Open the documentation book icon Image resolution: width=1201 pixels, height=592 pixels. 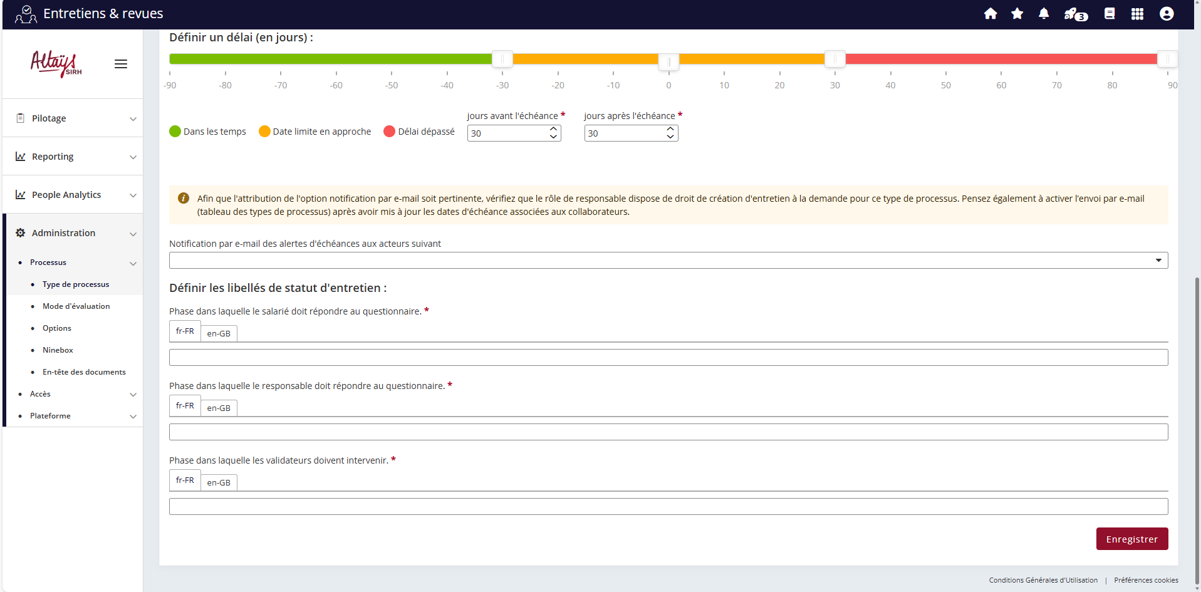1110,14
